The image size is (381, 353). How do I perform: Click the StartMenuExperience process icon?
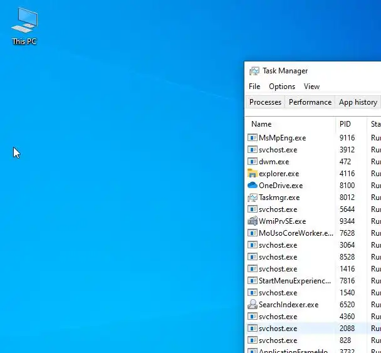[252, 280]
